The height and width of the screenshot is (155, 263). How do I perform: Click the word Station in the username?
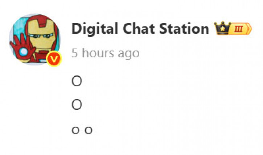point(184,29)
